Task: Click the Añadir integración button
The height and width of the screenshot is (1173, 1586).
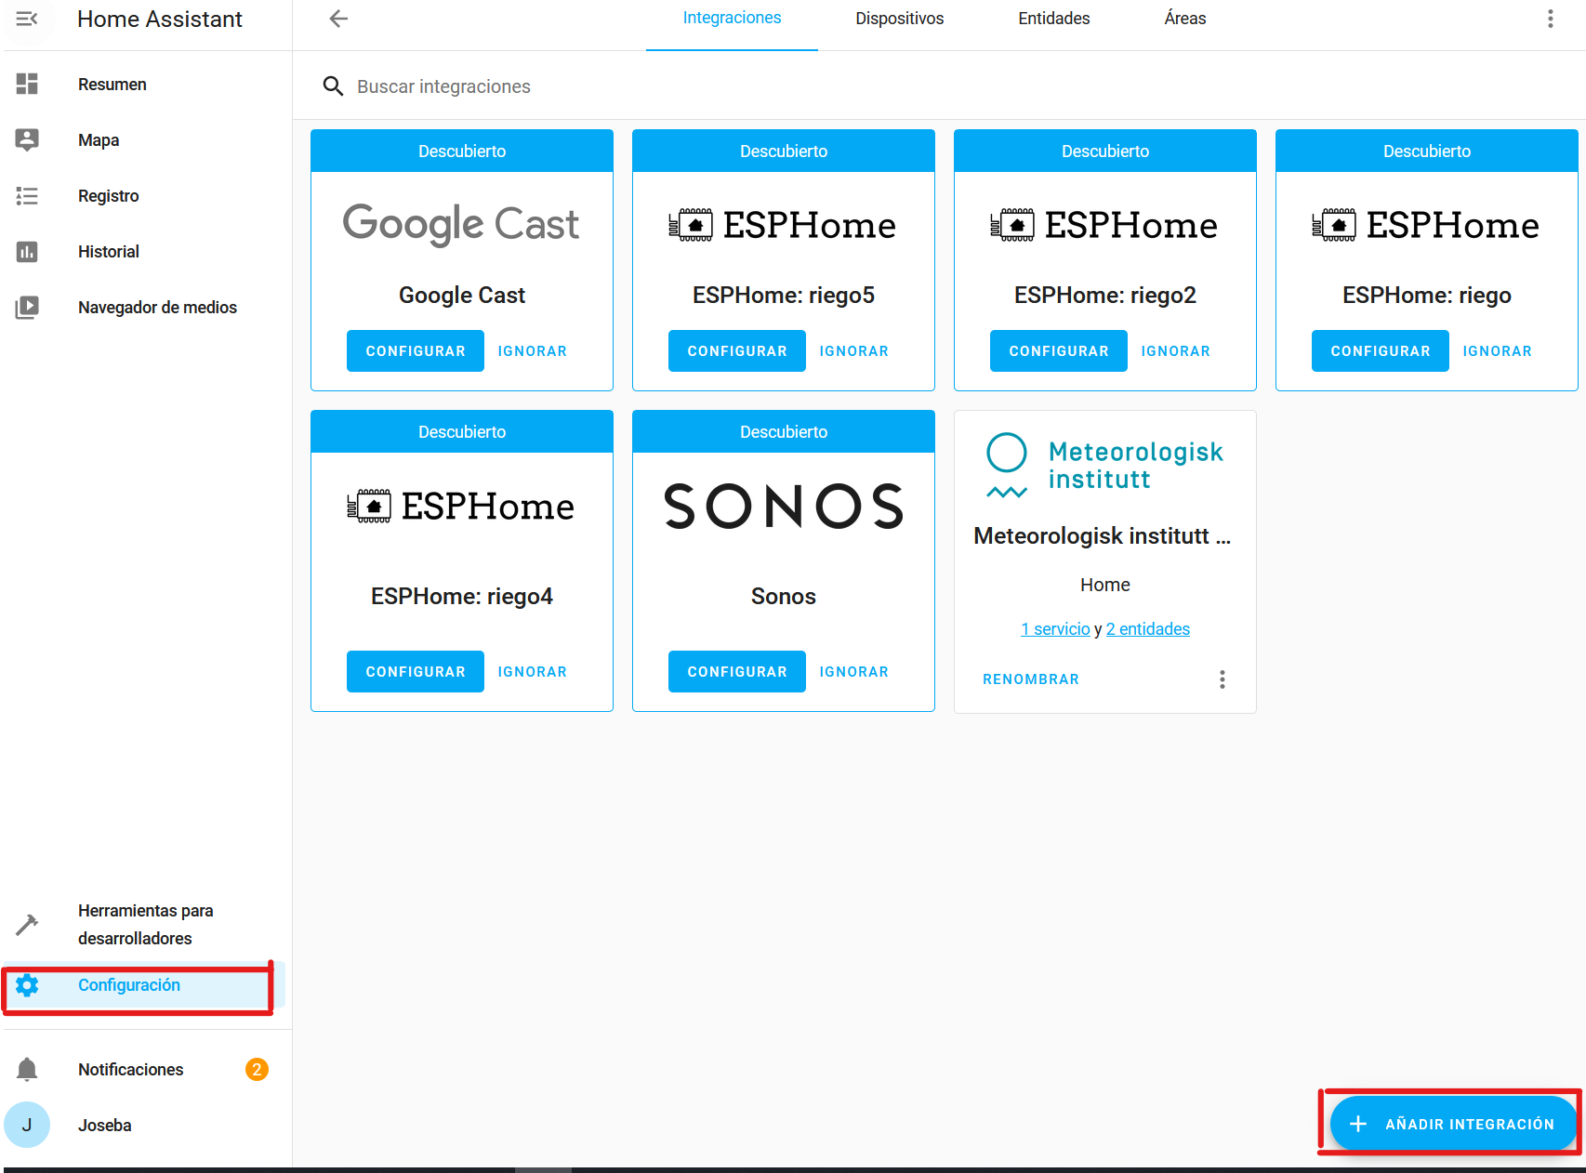Action: coord(1453,1124)
